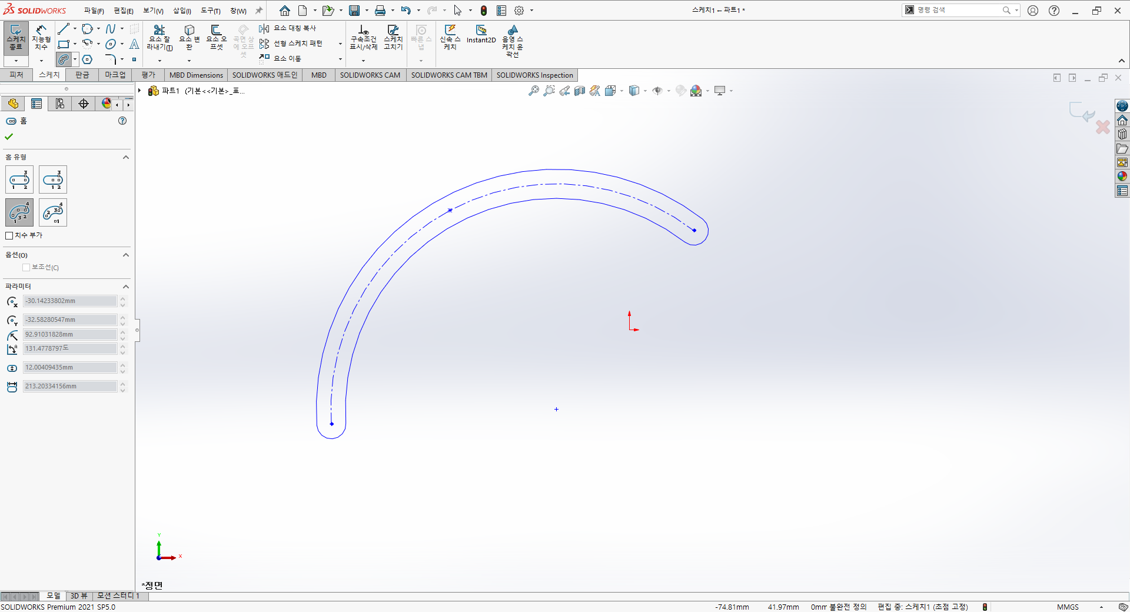
Task: Click Display/Delete Relations (구속조건 표시/삭제) icon
Action: (x=363, y=38)
